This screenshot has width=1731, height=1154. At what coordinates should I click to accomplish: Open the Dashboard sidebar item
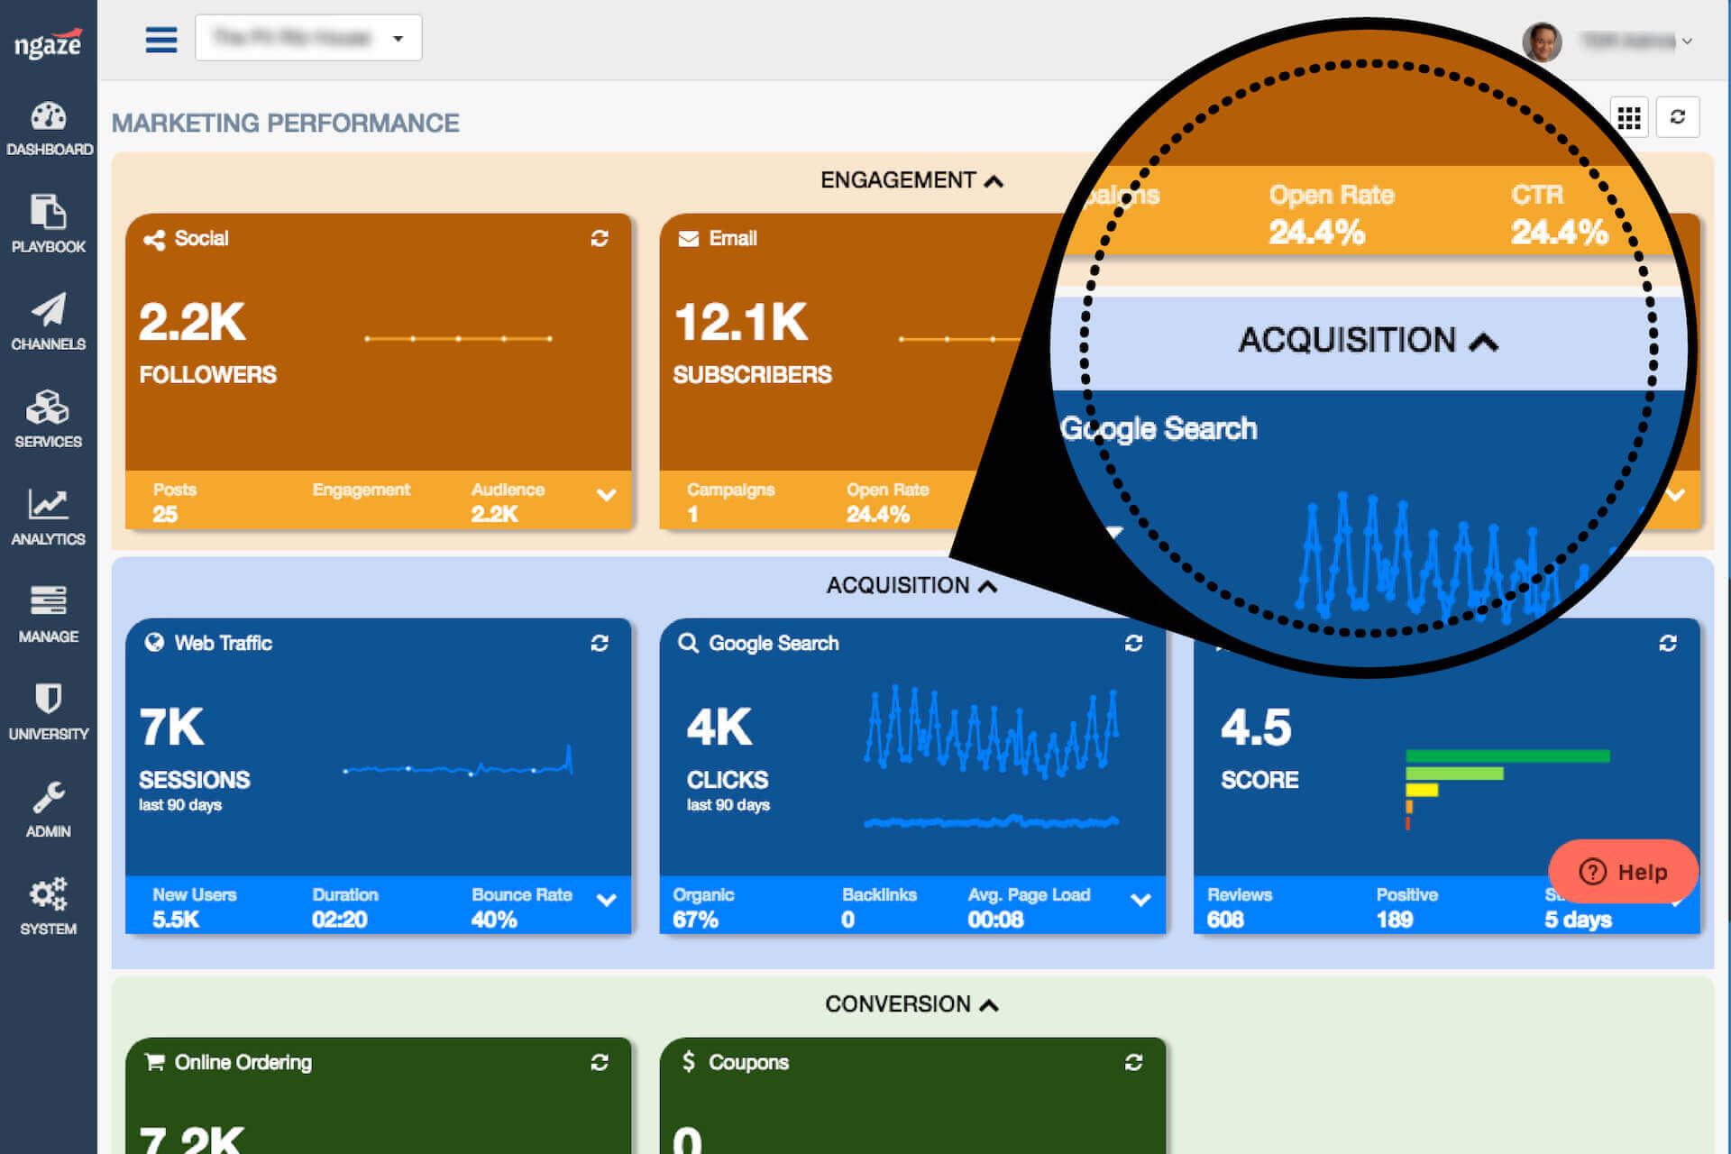coord(49,128)
